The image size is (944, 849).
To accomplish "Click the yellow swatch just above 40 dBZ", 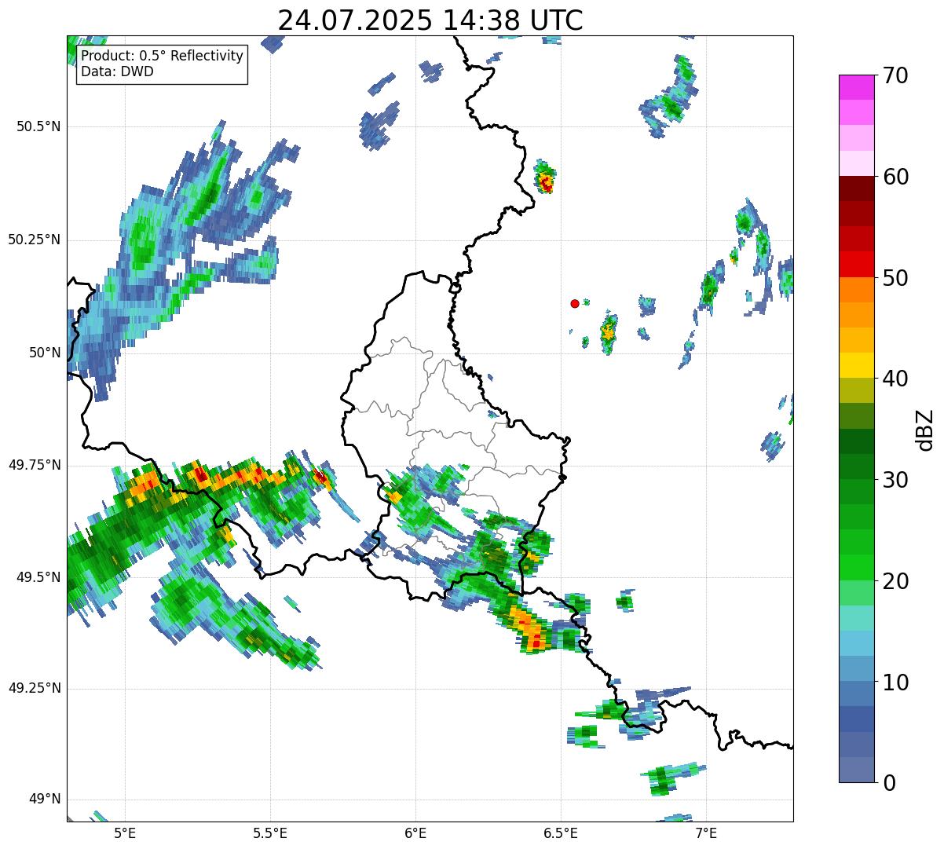I will click(x=856, y=365).
